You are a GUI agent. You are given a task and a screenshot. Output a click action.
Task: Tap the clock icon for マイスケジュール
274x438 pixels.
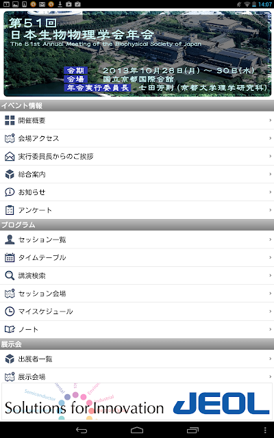coord(10,311)
